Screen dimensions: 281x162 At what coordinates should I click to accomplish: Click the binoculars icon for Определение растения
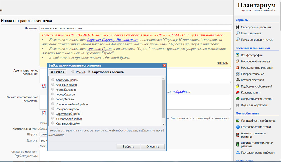click(x=237, y=27)
